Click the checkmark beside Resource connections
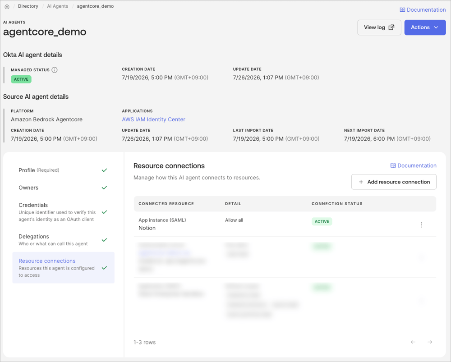This screenshot has height=362, width=451. coord(105,268)
